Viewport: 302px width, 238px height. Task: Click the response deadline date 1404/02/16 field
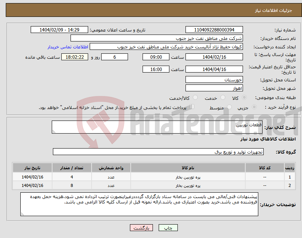[214, 57]
